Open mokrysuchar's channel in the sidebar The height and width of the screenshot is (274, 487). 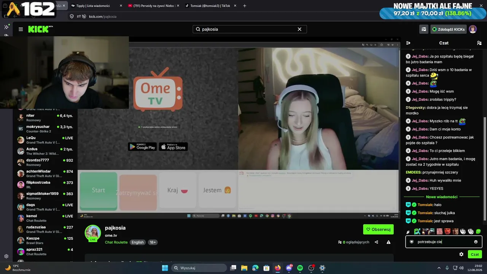pos(46,129)
